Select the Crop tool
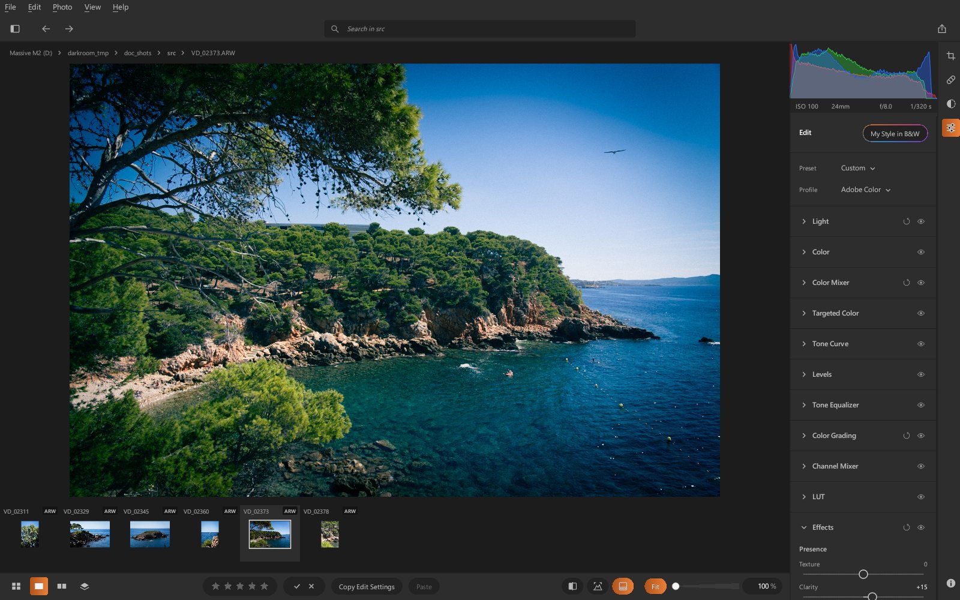The height and width of the screenshot is (600, 960). (x=951, y=56)
